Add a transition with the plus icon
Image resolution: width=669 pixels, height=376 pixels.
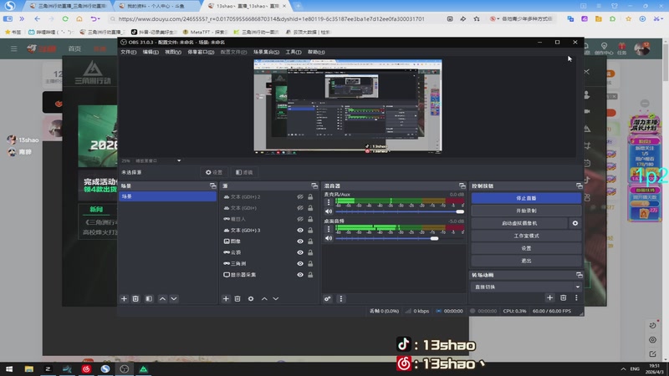point(550,298)
